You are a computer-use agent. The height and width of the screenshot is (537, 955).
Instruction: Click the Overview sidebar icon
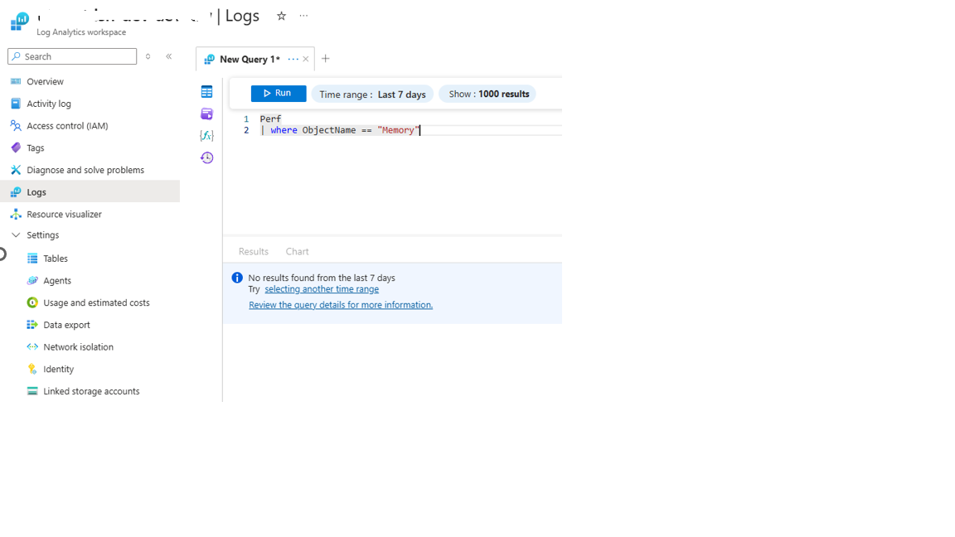coord(16,81)
